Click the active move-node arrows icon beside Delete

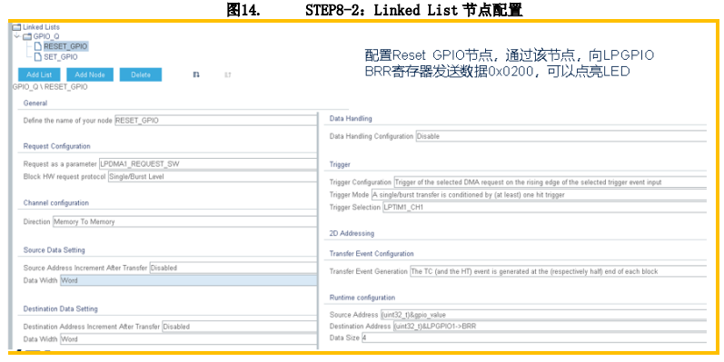pos(196,74)
